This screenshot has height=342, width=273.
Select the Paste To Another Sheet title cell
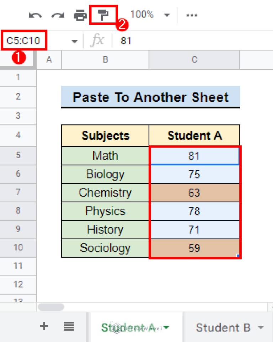click(151, 97)
